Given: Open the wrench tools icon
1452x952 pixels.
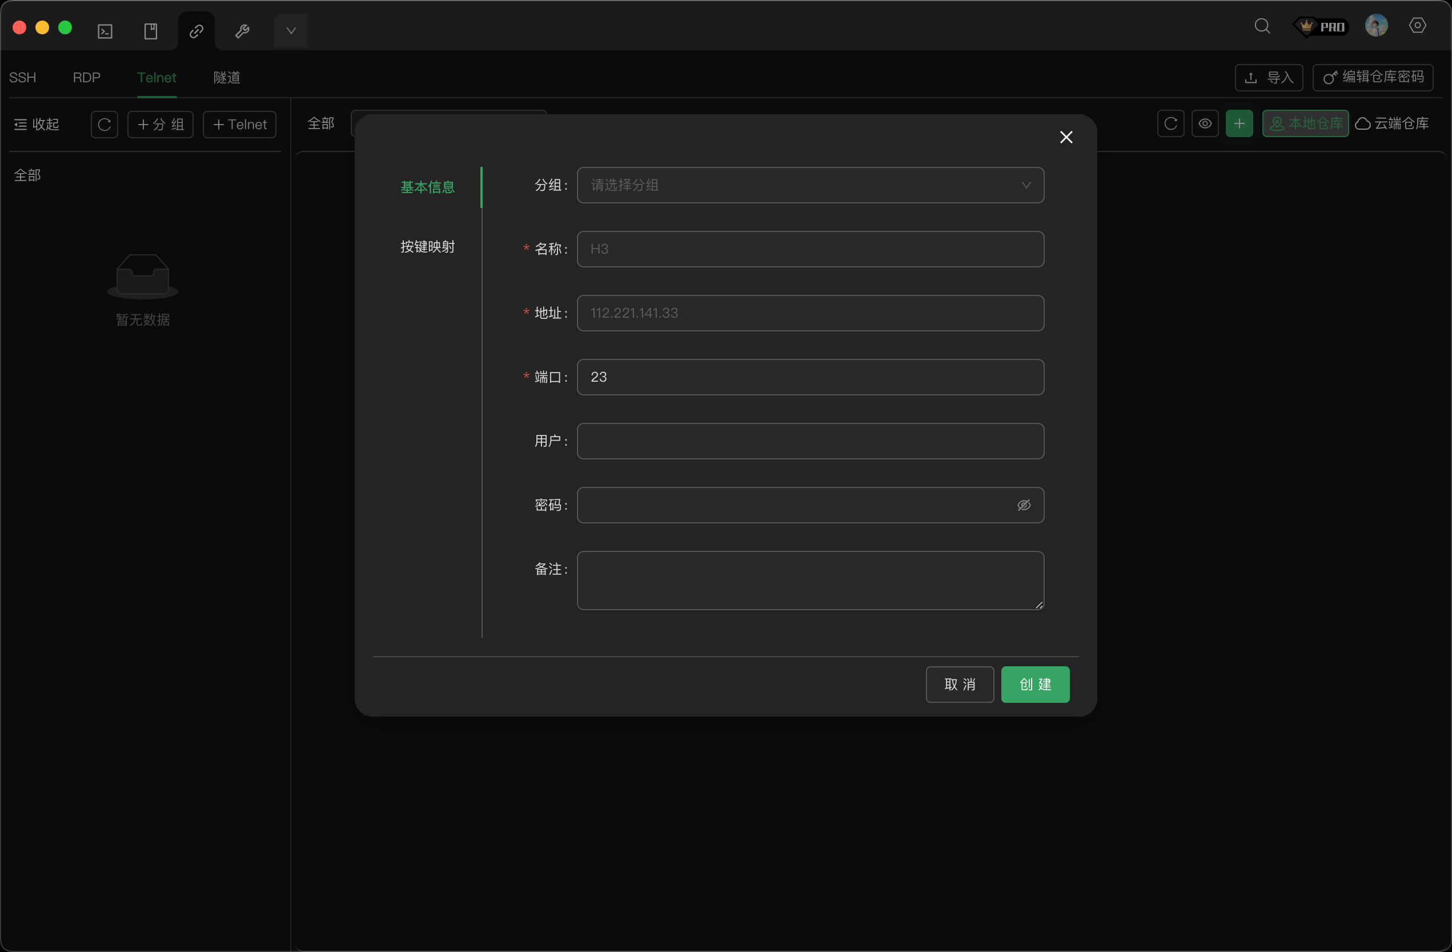Looking at the screenshot, I should pyautogui.click(x=242, y=30).
